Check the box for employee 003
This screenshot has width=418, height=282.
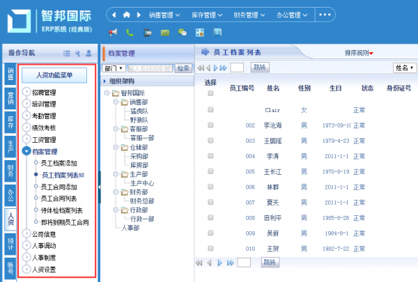pos(210,141)
